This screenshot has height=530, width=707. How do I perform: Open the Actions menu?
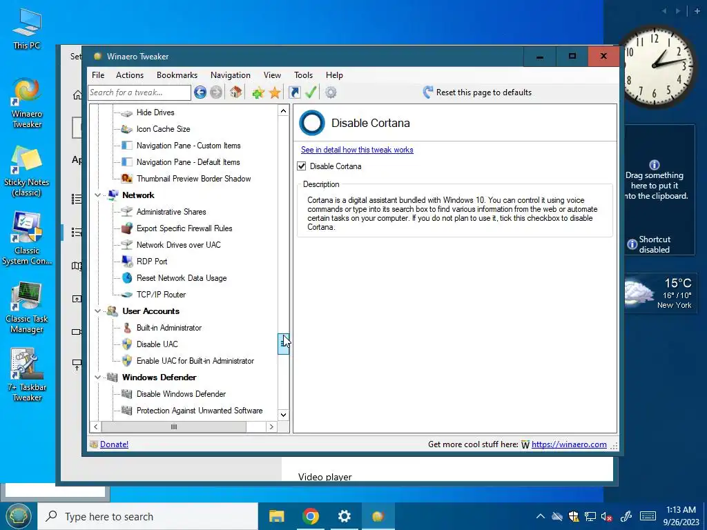tap(130, 75)
